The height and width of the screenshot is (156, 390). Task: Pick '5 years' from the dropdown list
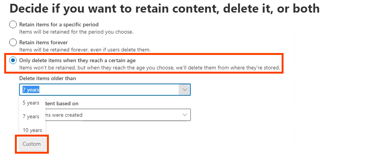(31, 103)
